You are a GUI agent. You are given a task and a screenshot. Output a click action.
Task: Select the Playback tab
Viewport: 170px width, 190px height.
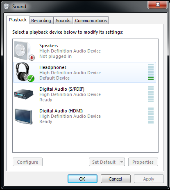[18, 20]
